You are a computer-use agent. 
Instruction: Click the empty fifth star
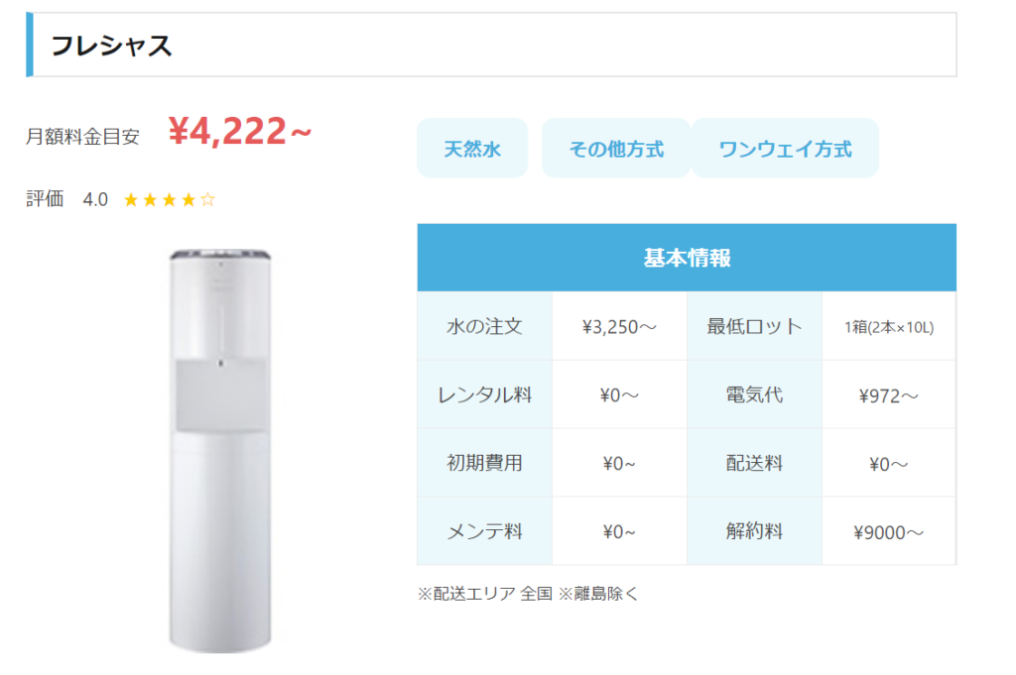pos(207,199)
